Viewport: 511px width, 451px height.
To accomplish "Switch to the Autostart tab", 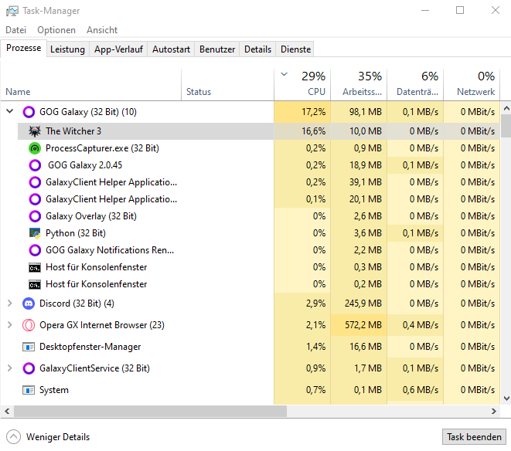I will [x=171, y=49].
